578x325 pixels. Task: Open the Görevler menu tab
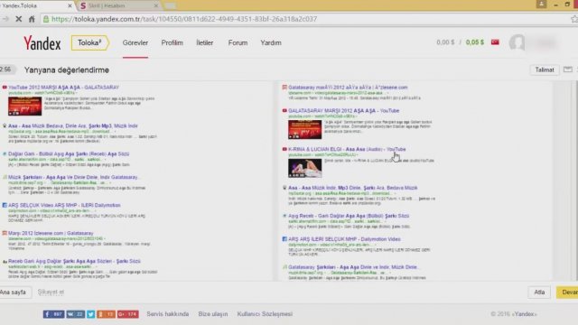135,42
